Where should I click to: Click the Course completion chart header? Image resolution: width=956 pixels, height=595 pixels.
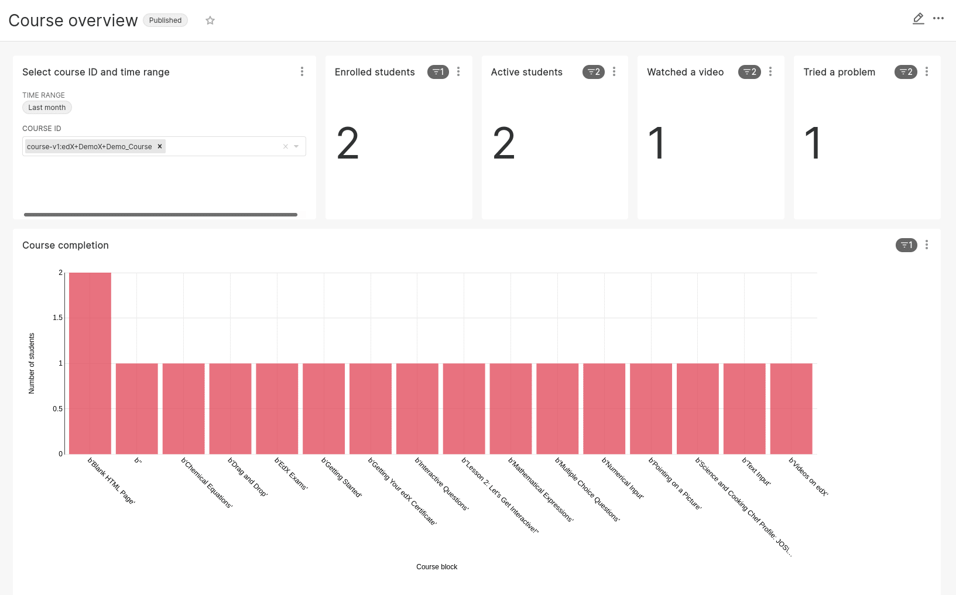65,245
